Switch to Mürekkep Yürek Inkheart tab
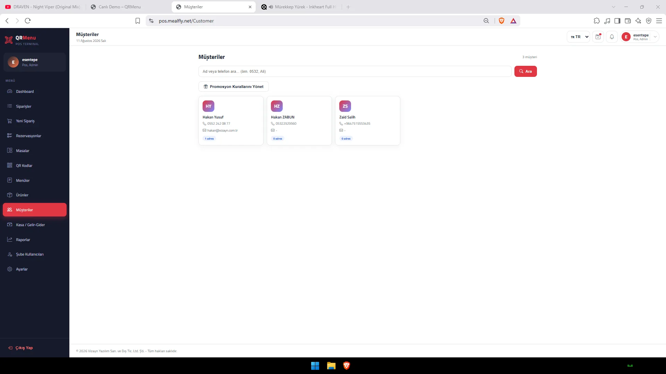Viewport: 666px width, 374px height. (305, 7)
